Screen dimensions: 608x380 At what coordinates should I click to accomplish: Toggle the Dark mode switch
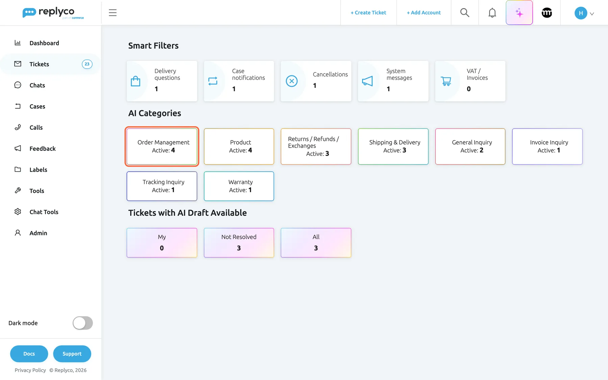tap(83, 323)
